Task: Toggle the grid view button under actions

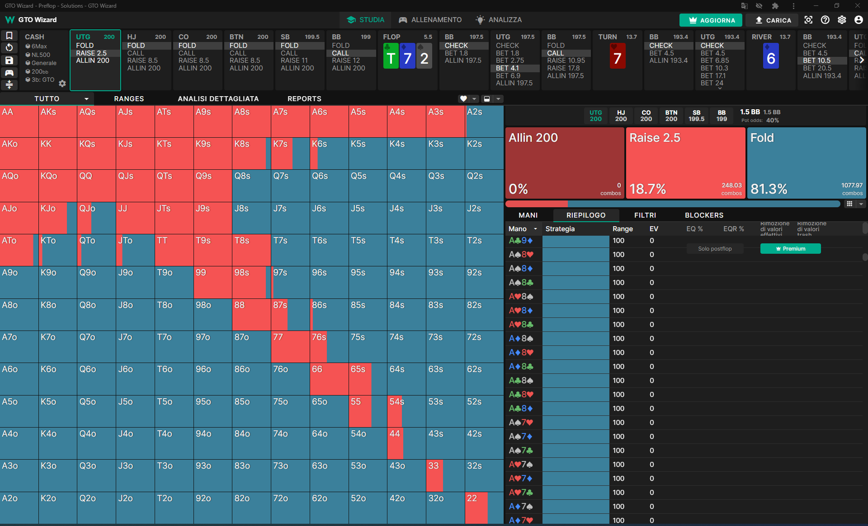Action: pos(849,204)
